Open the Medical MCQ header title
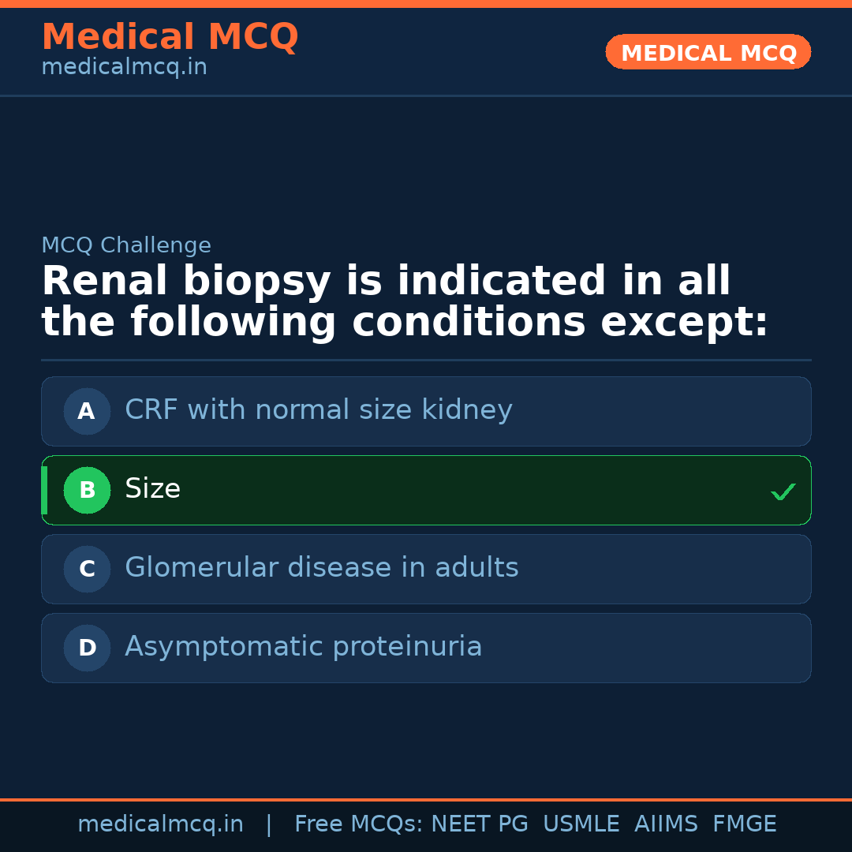 (x=170, y=37)
